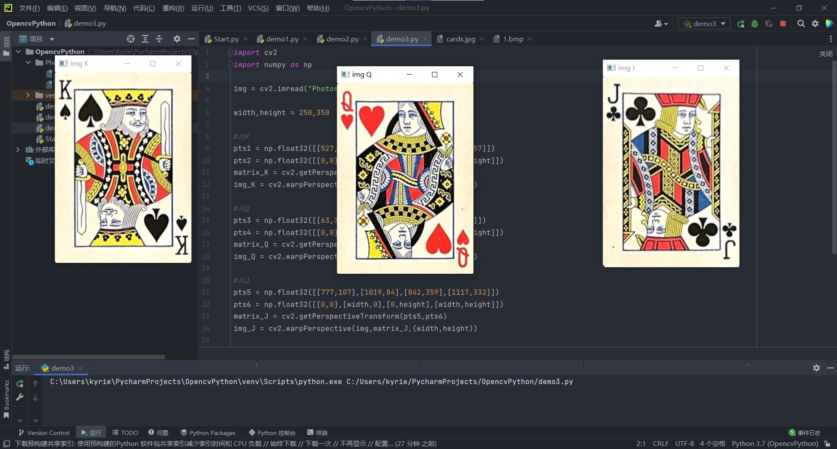
Task: Open Version Control tool window
Action: point(44,432)
